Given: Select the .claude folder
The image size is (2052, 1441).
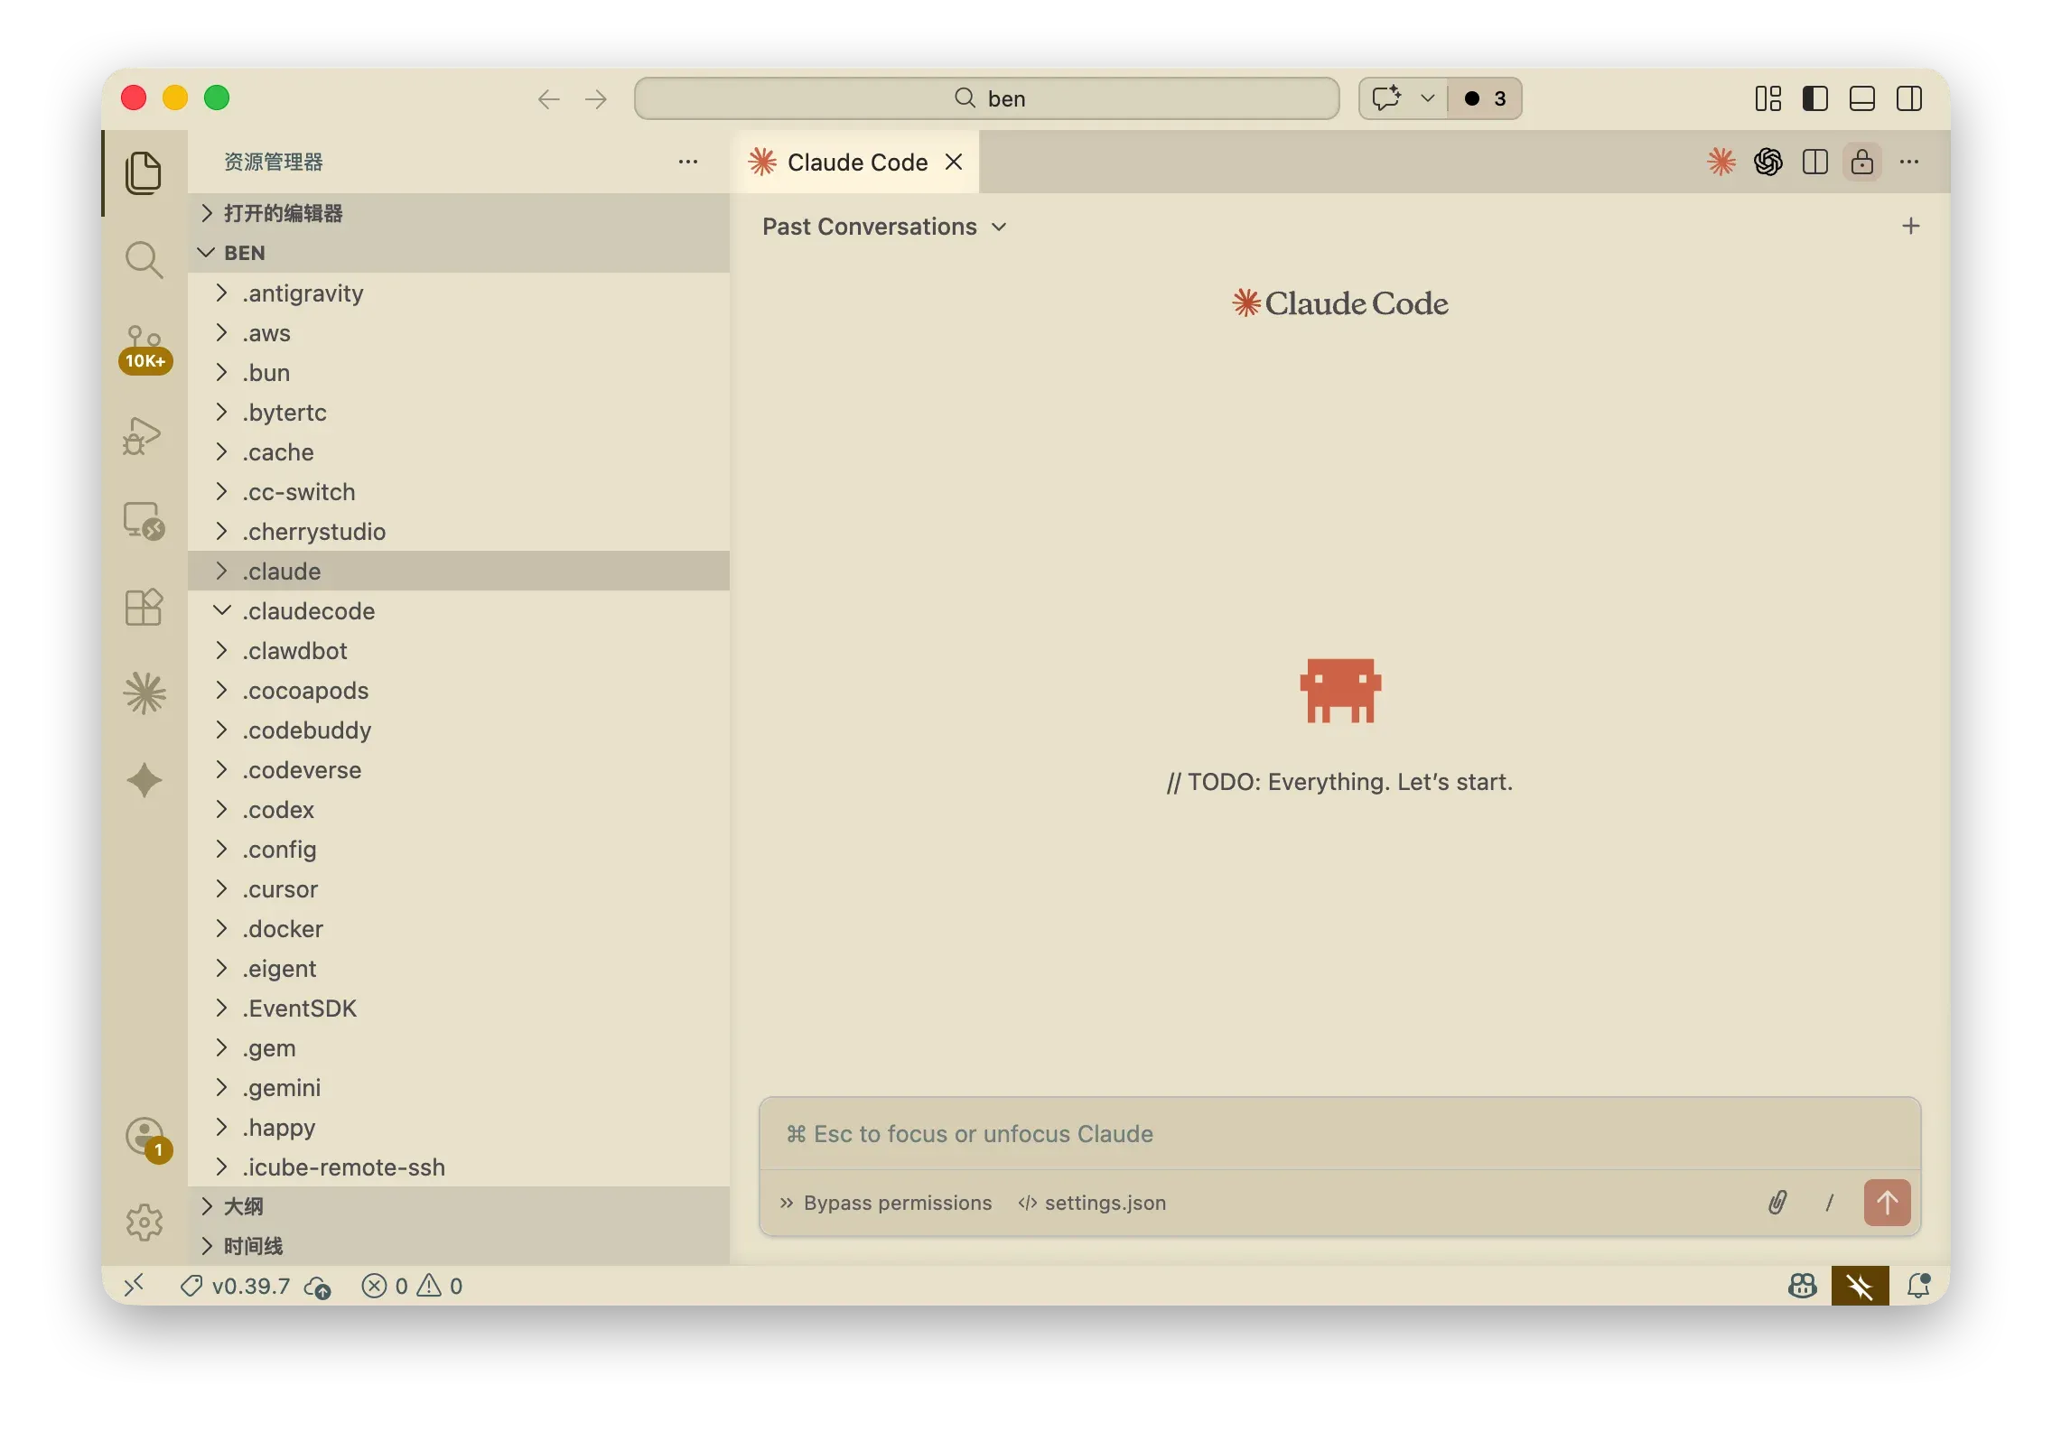Looking at the screenshot, I should point(459,571).
